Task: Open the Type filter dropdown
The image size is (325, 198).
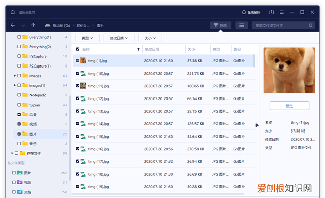Action: [x=87, y=38]
